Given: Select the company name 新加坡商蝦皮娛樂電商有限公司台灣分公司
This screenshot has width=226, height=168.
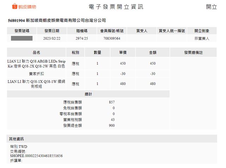Looking at the screenshot, I should point(66,21).
